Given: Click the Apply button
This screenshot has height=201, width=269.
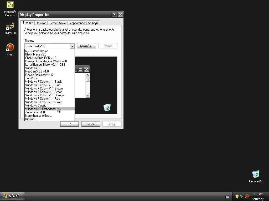Looking at the screenshot, I should [112, 124].
